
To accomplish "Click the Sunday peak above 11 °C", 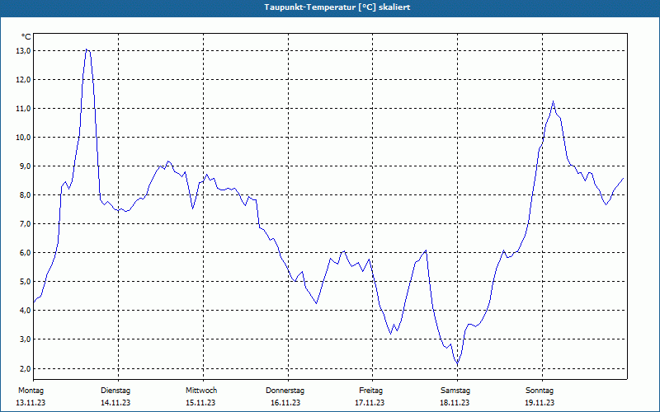I will 553,101.
